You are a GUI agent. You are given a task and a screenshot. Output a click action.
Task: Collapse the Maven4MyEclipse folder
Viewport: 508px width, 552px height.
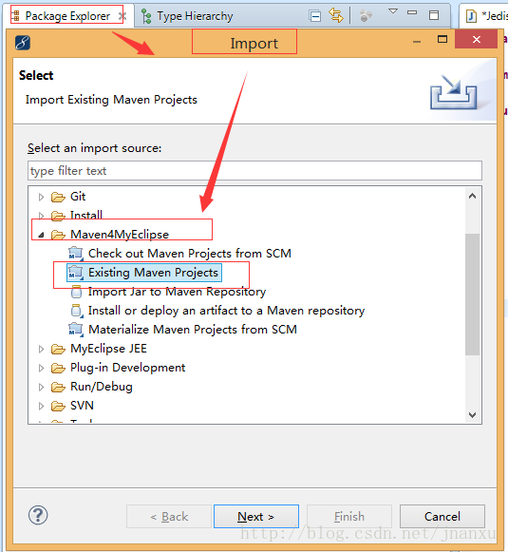(x=41, y=235)
